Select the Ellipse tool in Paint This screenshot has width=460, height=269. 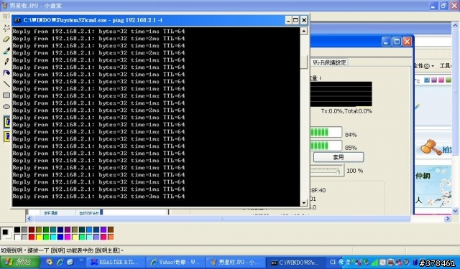[6, 107]
